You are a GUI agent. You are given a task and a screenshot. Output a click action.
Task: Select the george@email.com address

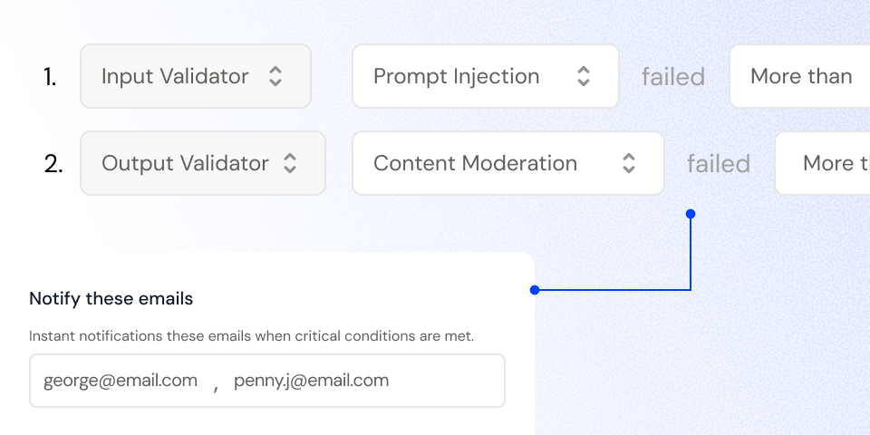click(121, 381)
